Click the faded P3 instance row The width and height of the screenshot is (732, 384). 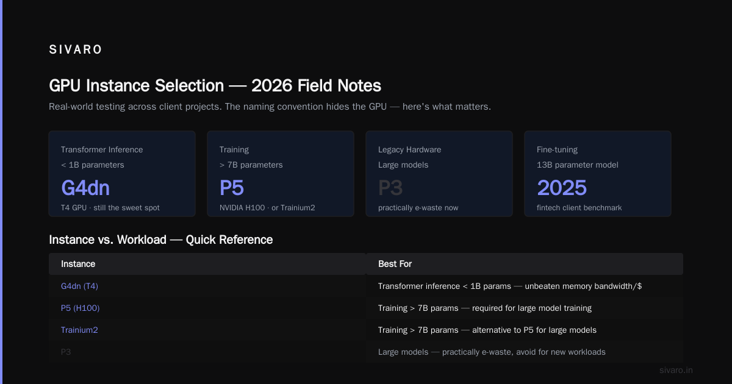366,352
